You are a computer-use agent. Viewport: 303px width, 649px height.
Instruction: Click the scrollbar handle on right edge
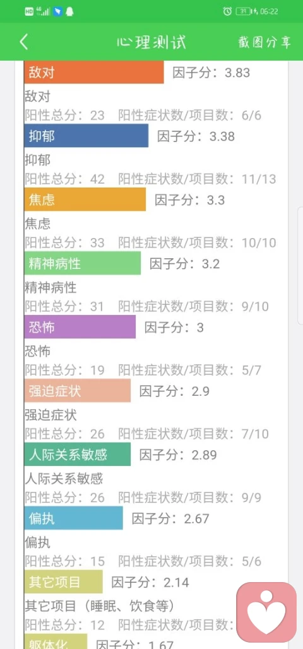[x=300, y=265]
